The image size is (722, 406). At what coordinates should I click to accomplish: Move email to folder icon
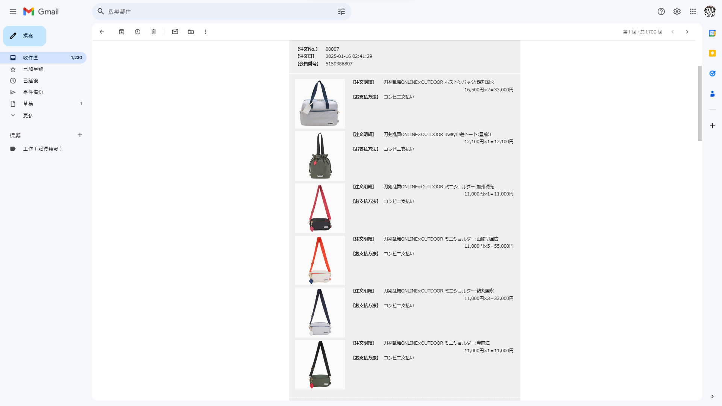191,32
